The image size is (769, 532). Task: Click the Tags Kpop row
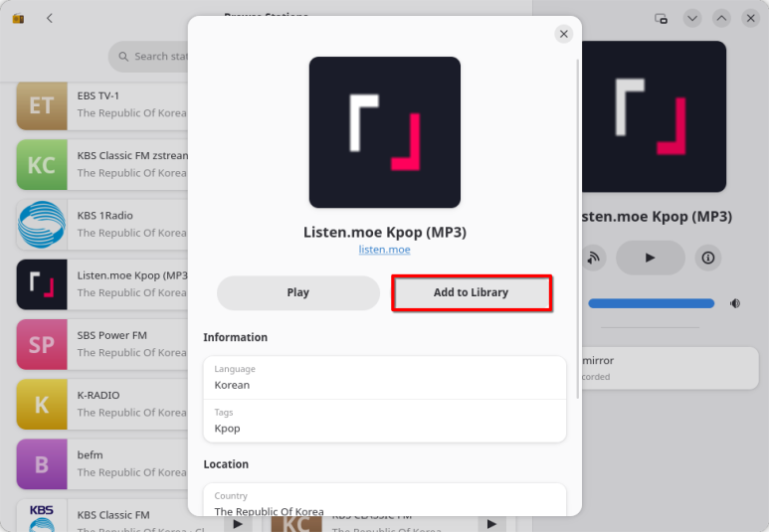click(x=384, y=421)
